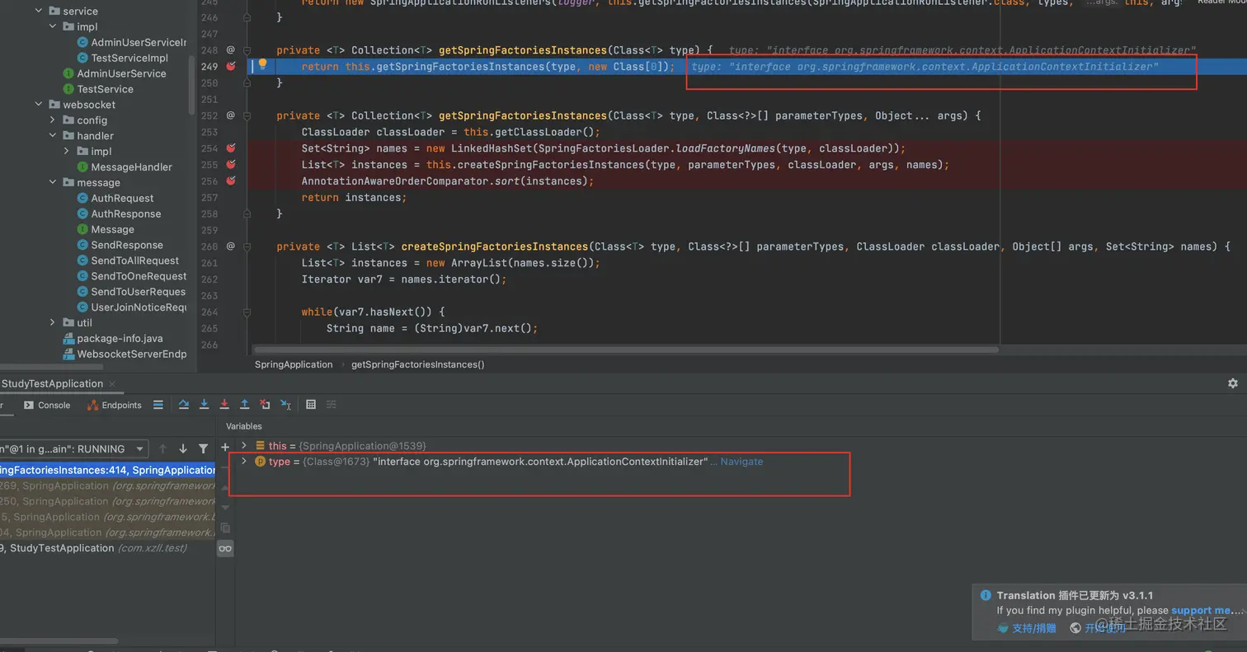Click the Step Out debug icon
This screenshot has height=652, width=1247.
(x=245, y=405)
